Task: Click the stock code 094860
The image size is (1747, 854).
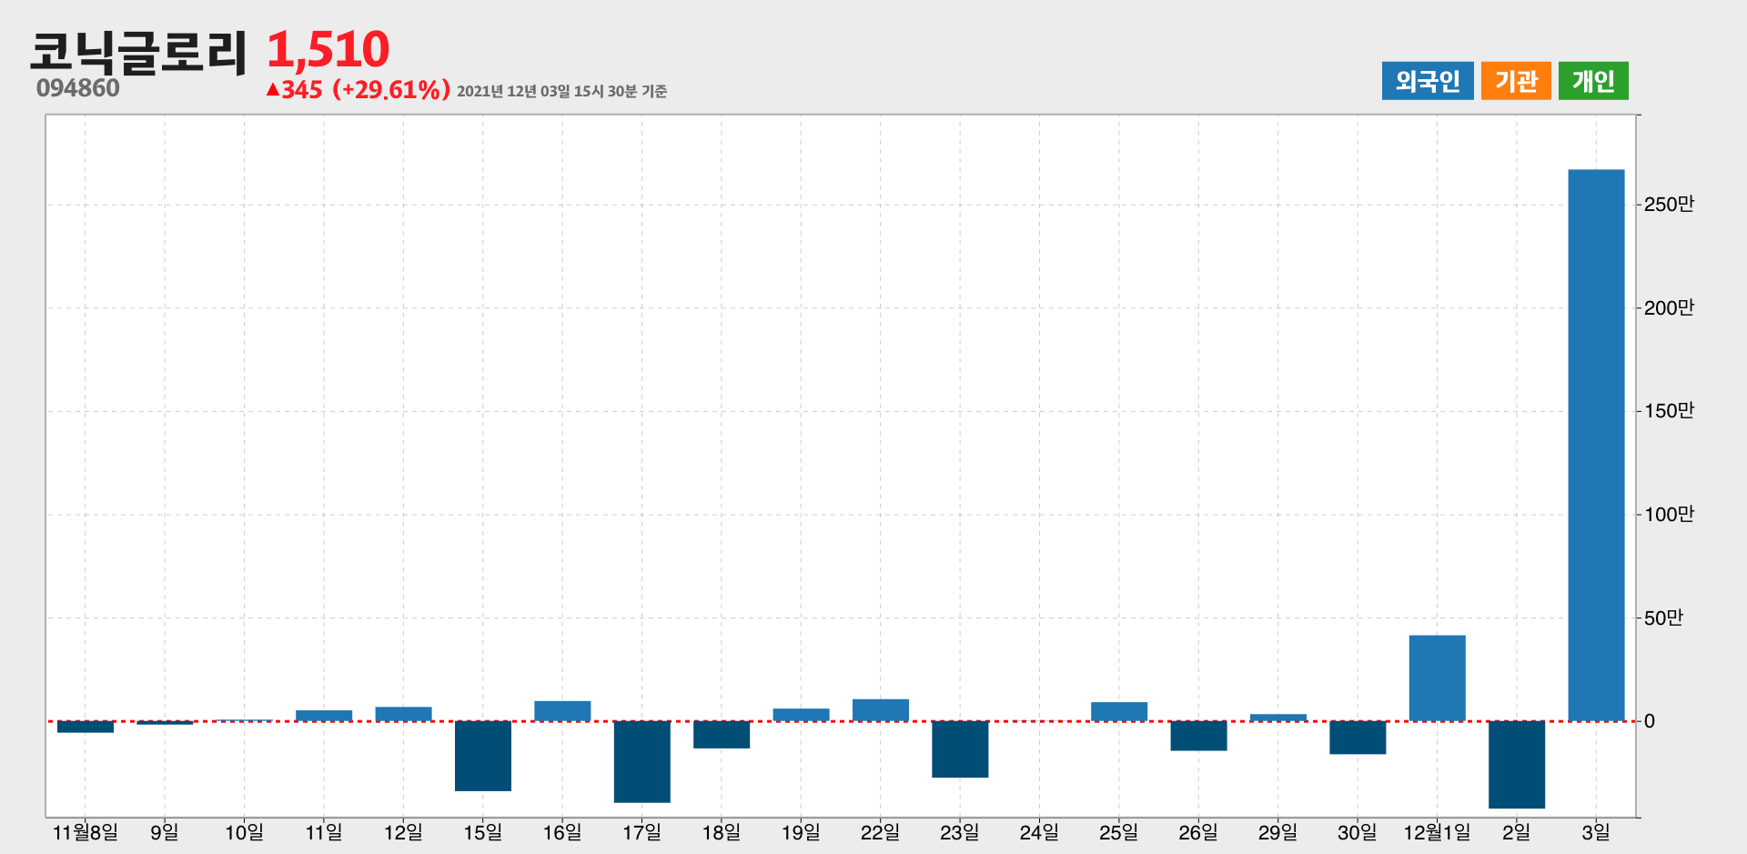Action: coord(78,88)
